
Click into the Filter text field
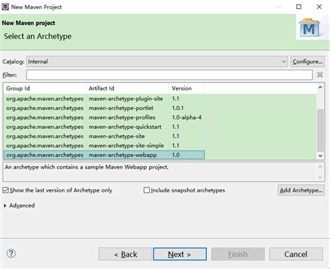pyautogui.click(x=169, y=75)
